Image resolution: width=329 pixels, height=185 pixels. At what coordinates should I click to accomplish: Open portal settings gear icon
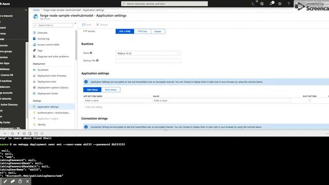[280, 4]
